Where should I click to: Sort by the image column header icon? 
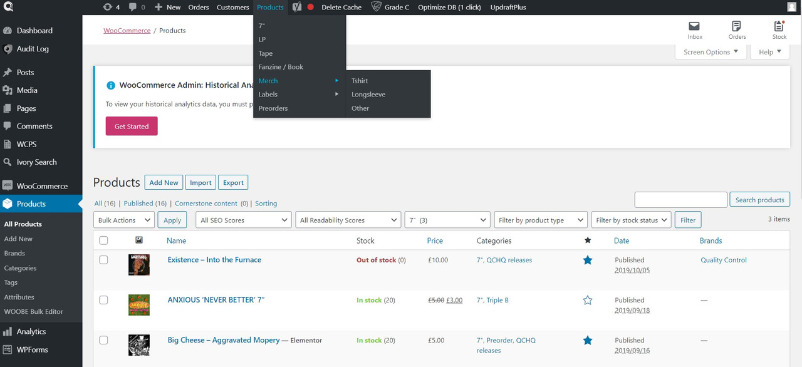(x=138, y=240)
